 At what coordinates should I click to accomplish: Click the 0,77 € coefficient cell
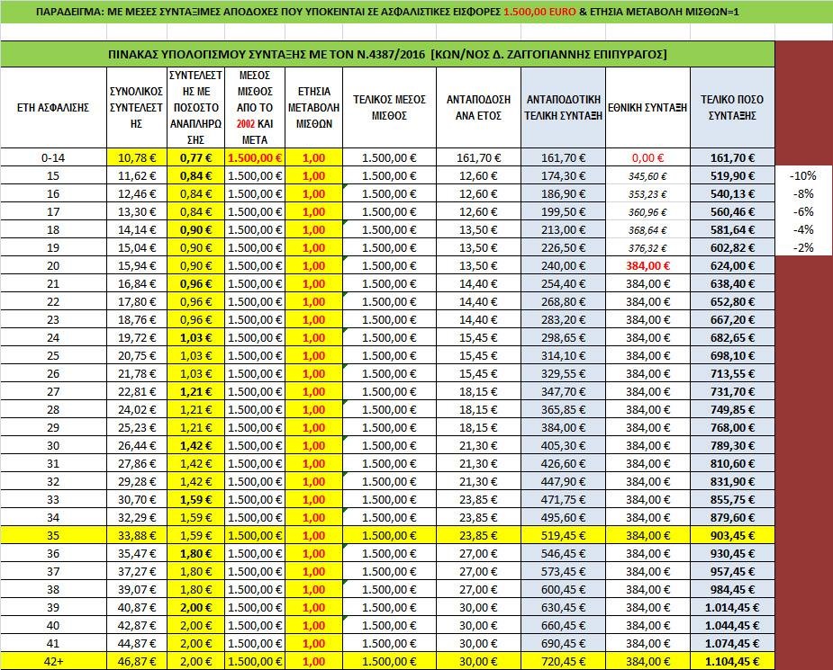(x=195, y=156)
